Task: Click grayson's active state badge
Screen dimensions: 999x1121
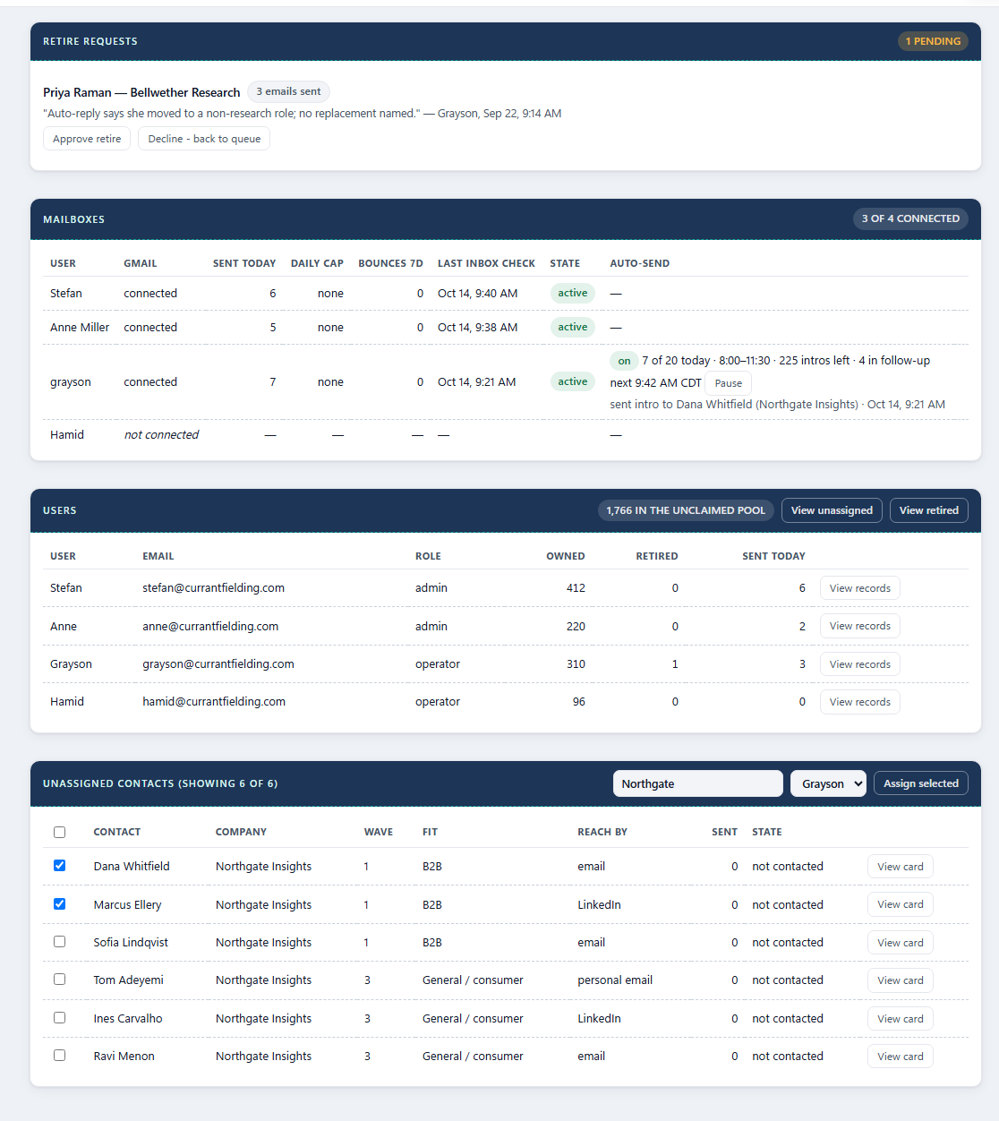Action: click(573, 381)
